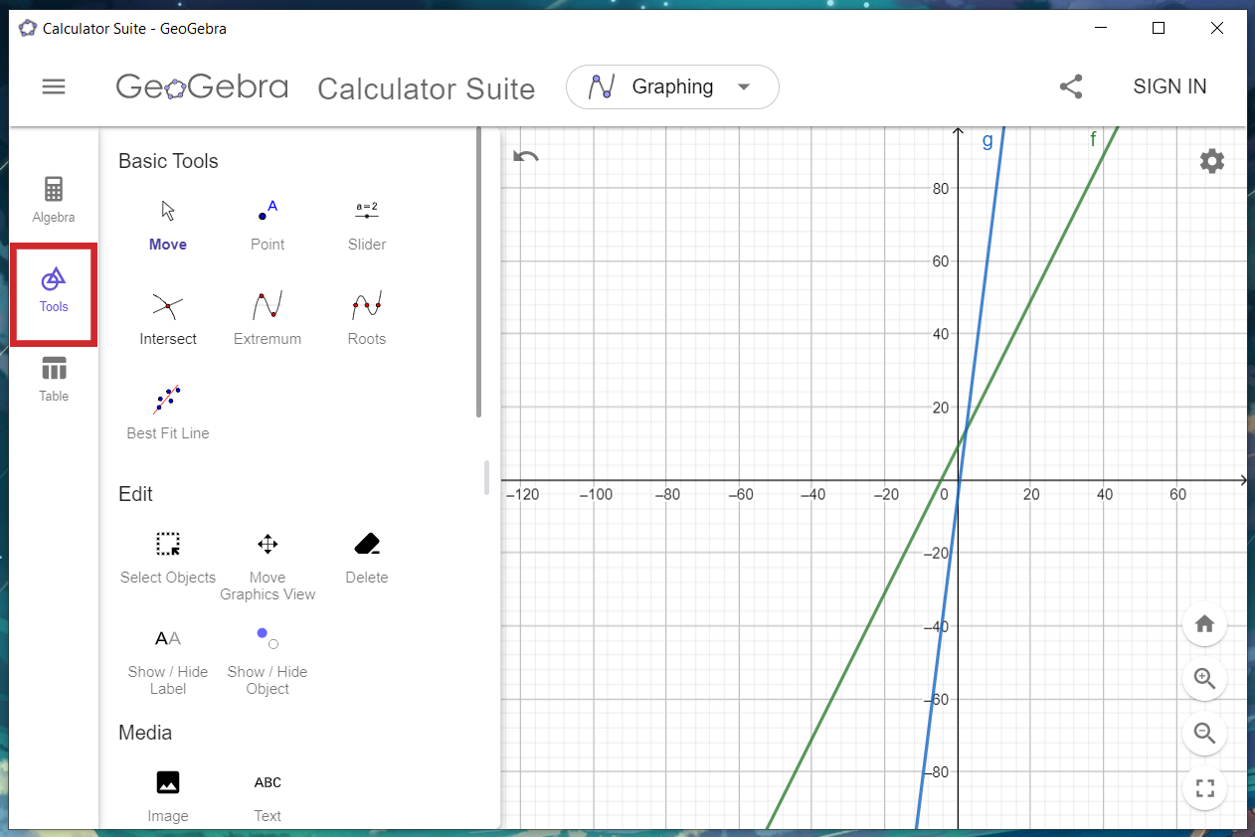1255x837 pixels.
Task: Select the Point tool
Action: (268, 225)
